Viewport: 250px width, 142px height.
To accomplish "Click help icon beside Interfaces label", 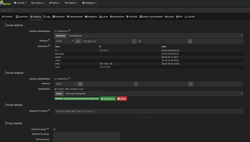I will point(49,45).
